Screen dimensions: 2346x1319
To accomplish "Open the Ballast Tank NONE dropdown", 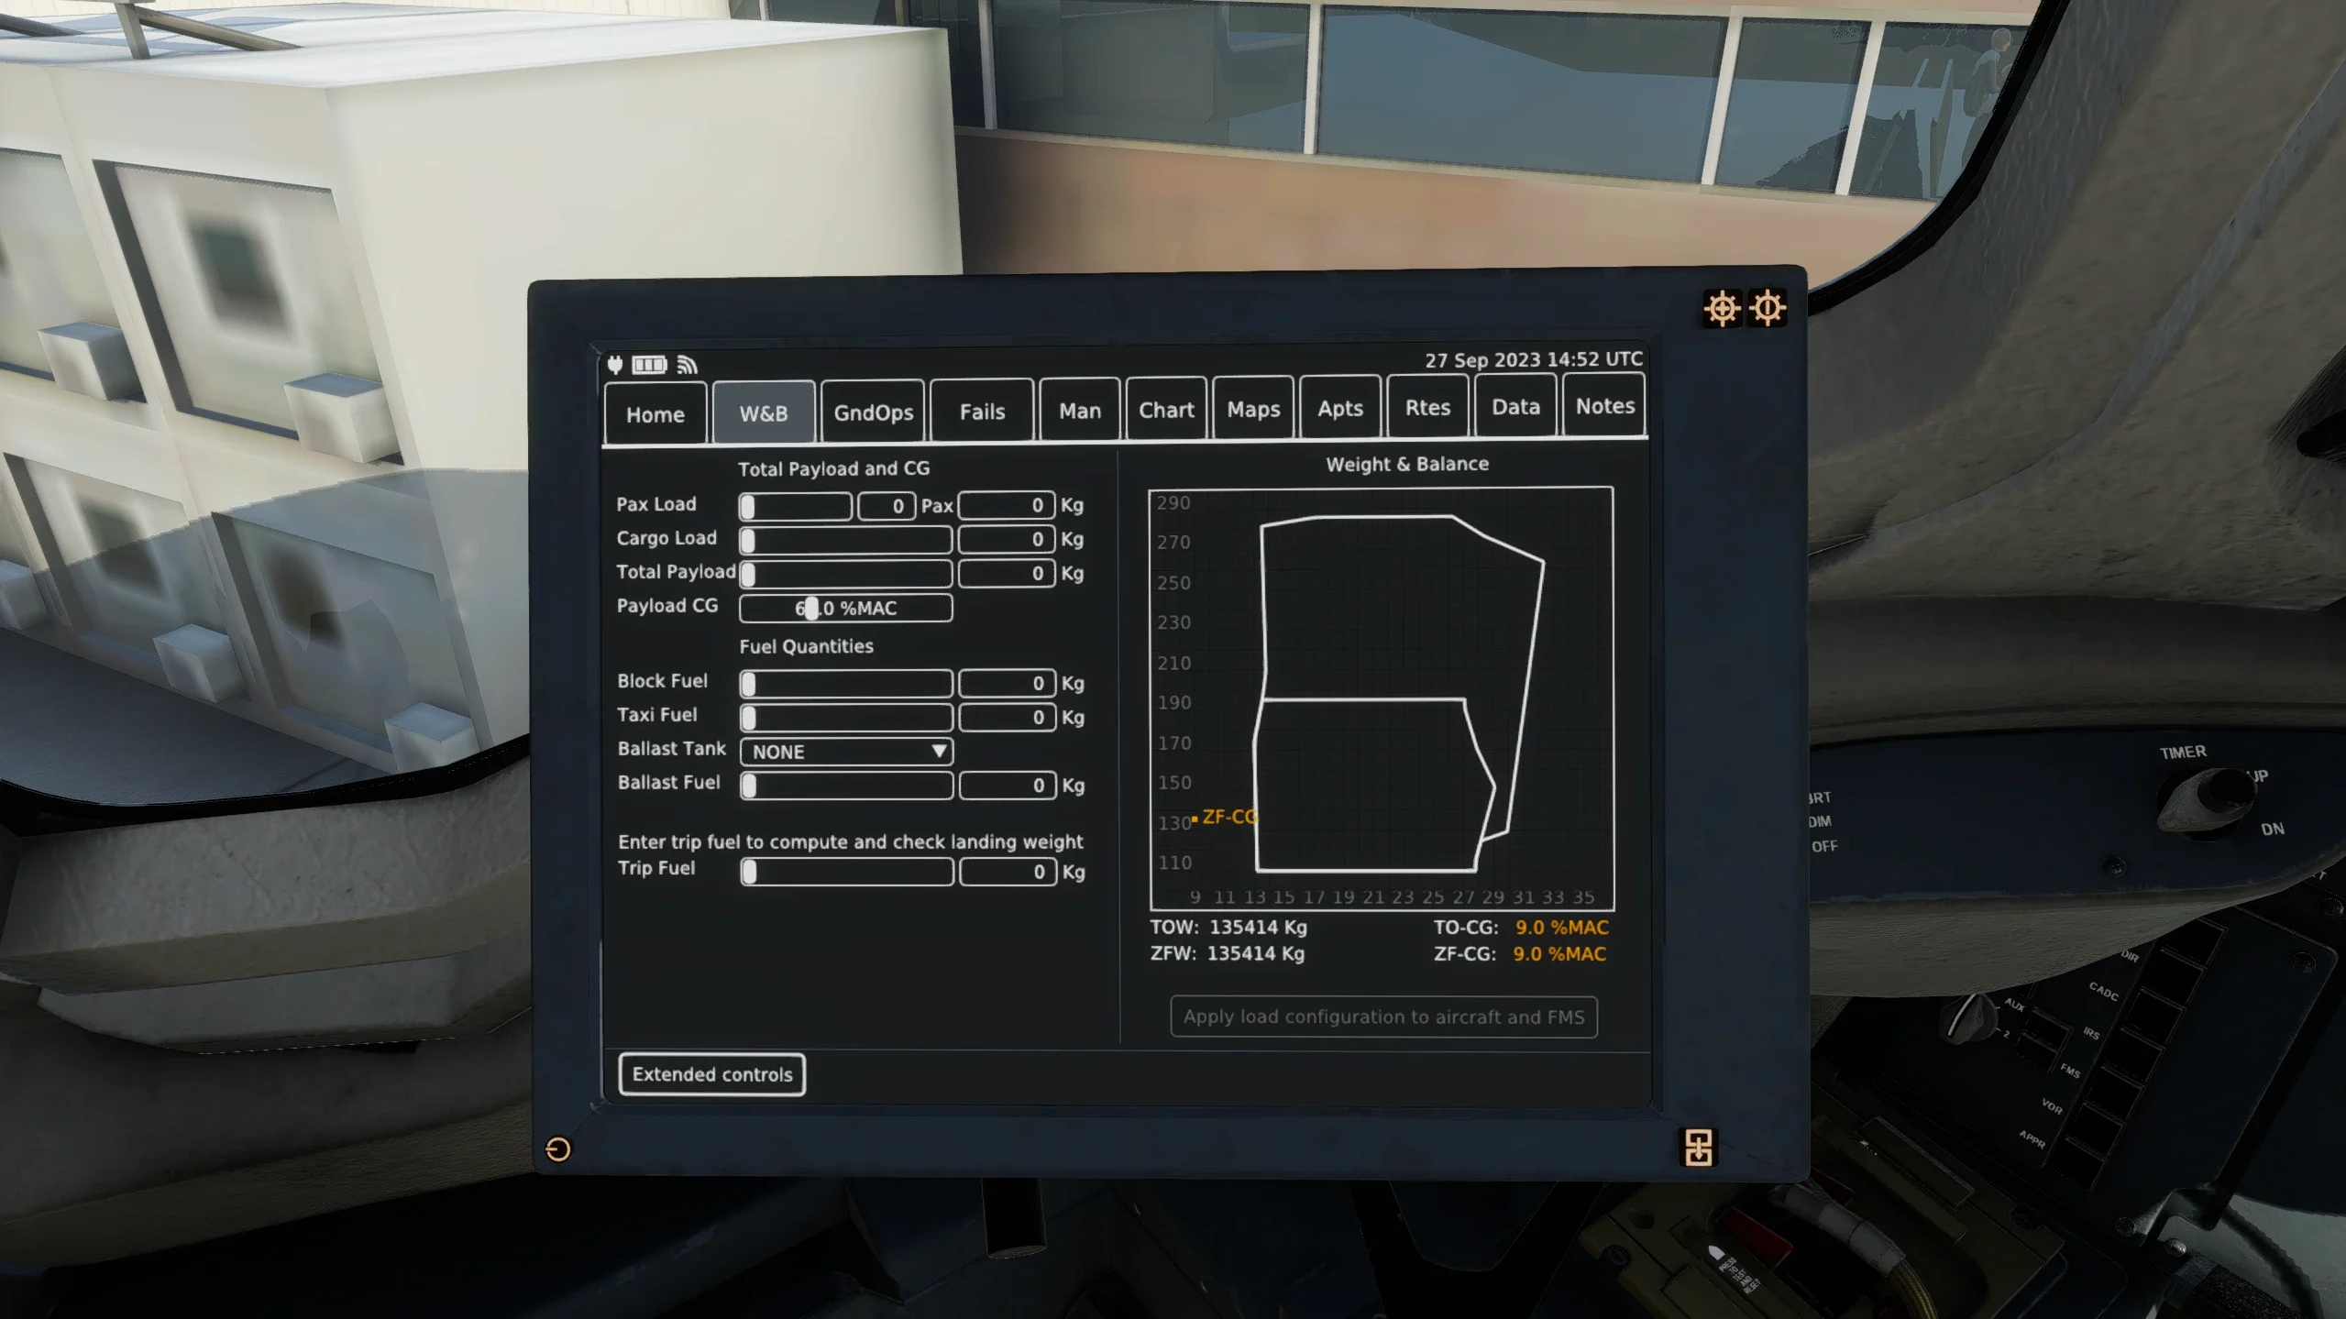I will click(846, 752).
